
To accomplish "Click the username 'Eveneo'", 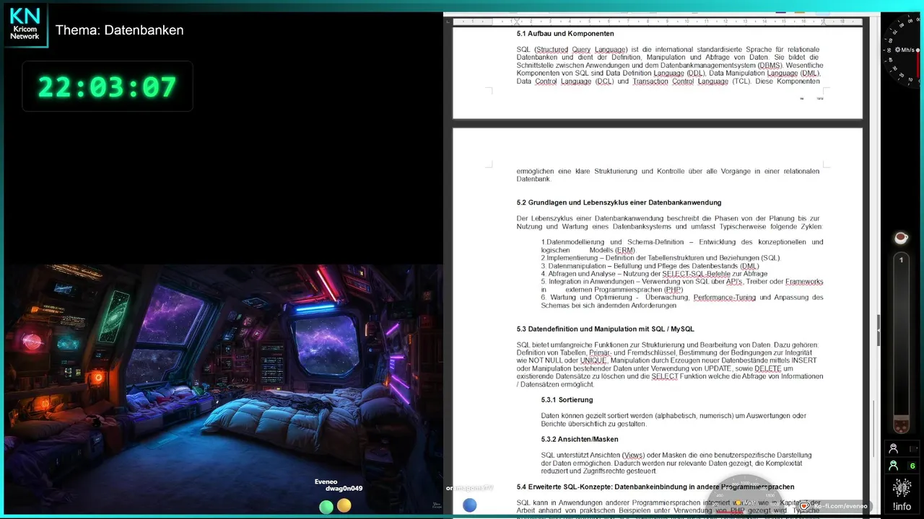I will (326, 482).
